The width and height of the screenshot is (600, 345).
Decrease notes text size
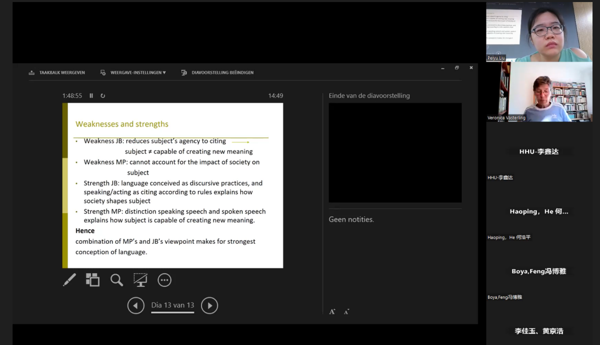347,312
